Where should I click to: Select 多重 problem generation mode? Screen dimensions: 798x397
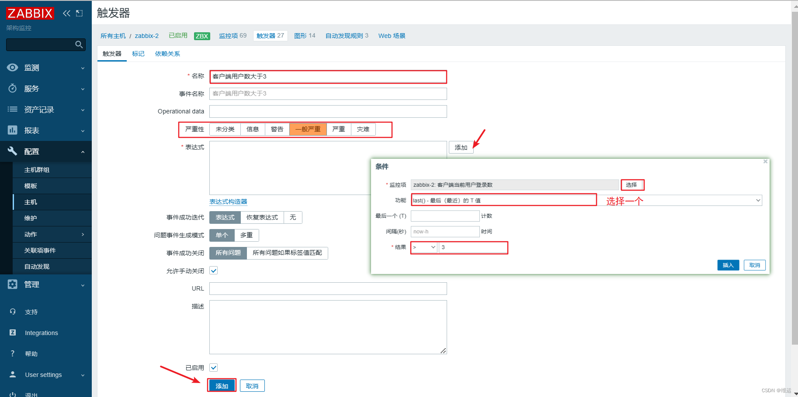(246, 235)
